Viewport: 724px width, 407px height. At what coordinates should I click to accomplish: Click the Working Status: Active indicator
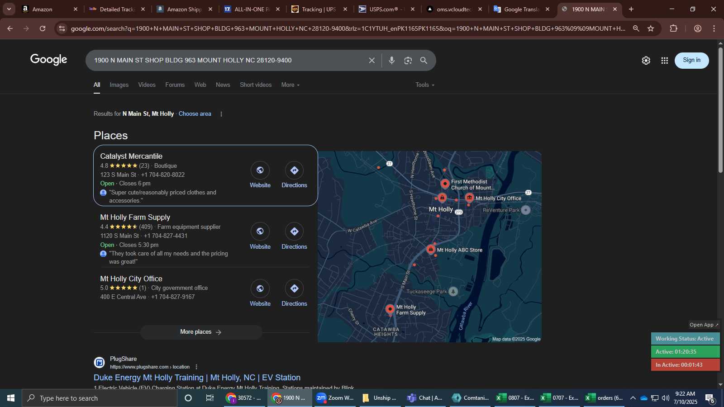point(685,339)
